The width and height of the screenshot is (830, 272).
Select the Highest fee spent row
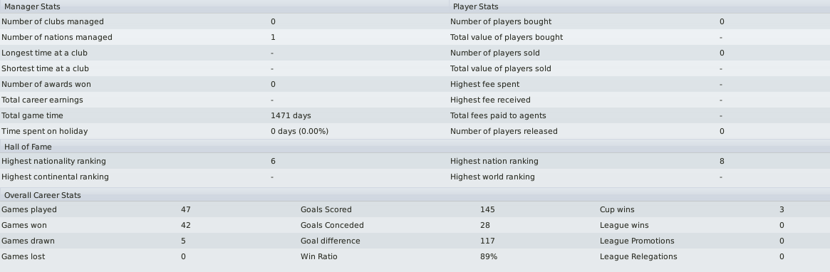click(x=640, y=84)
